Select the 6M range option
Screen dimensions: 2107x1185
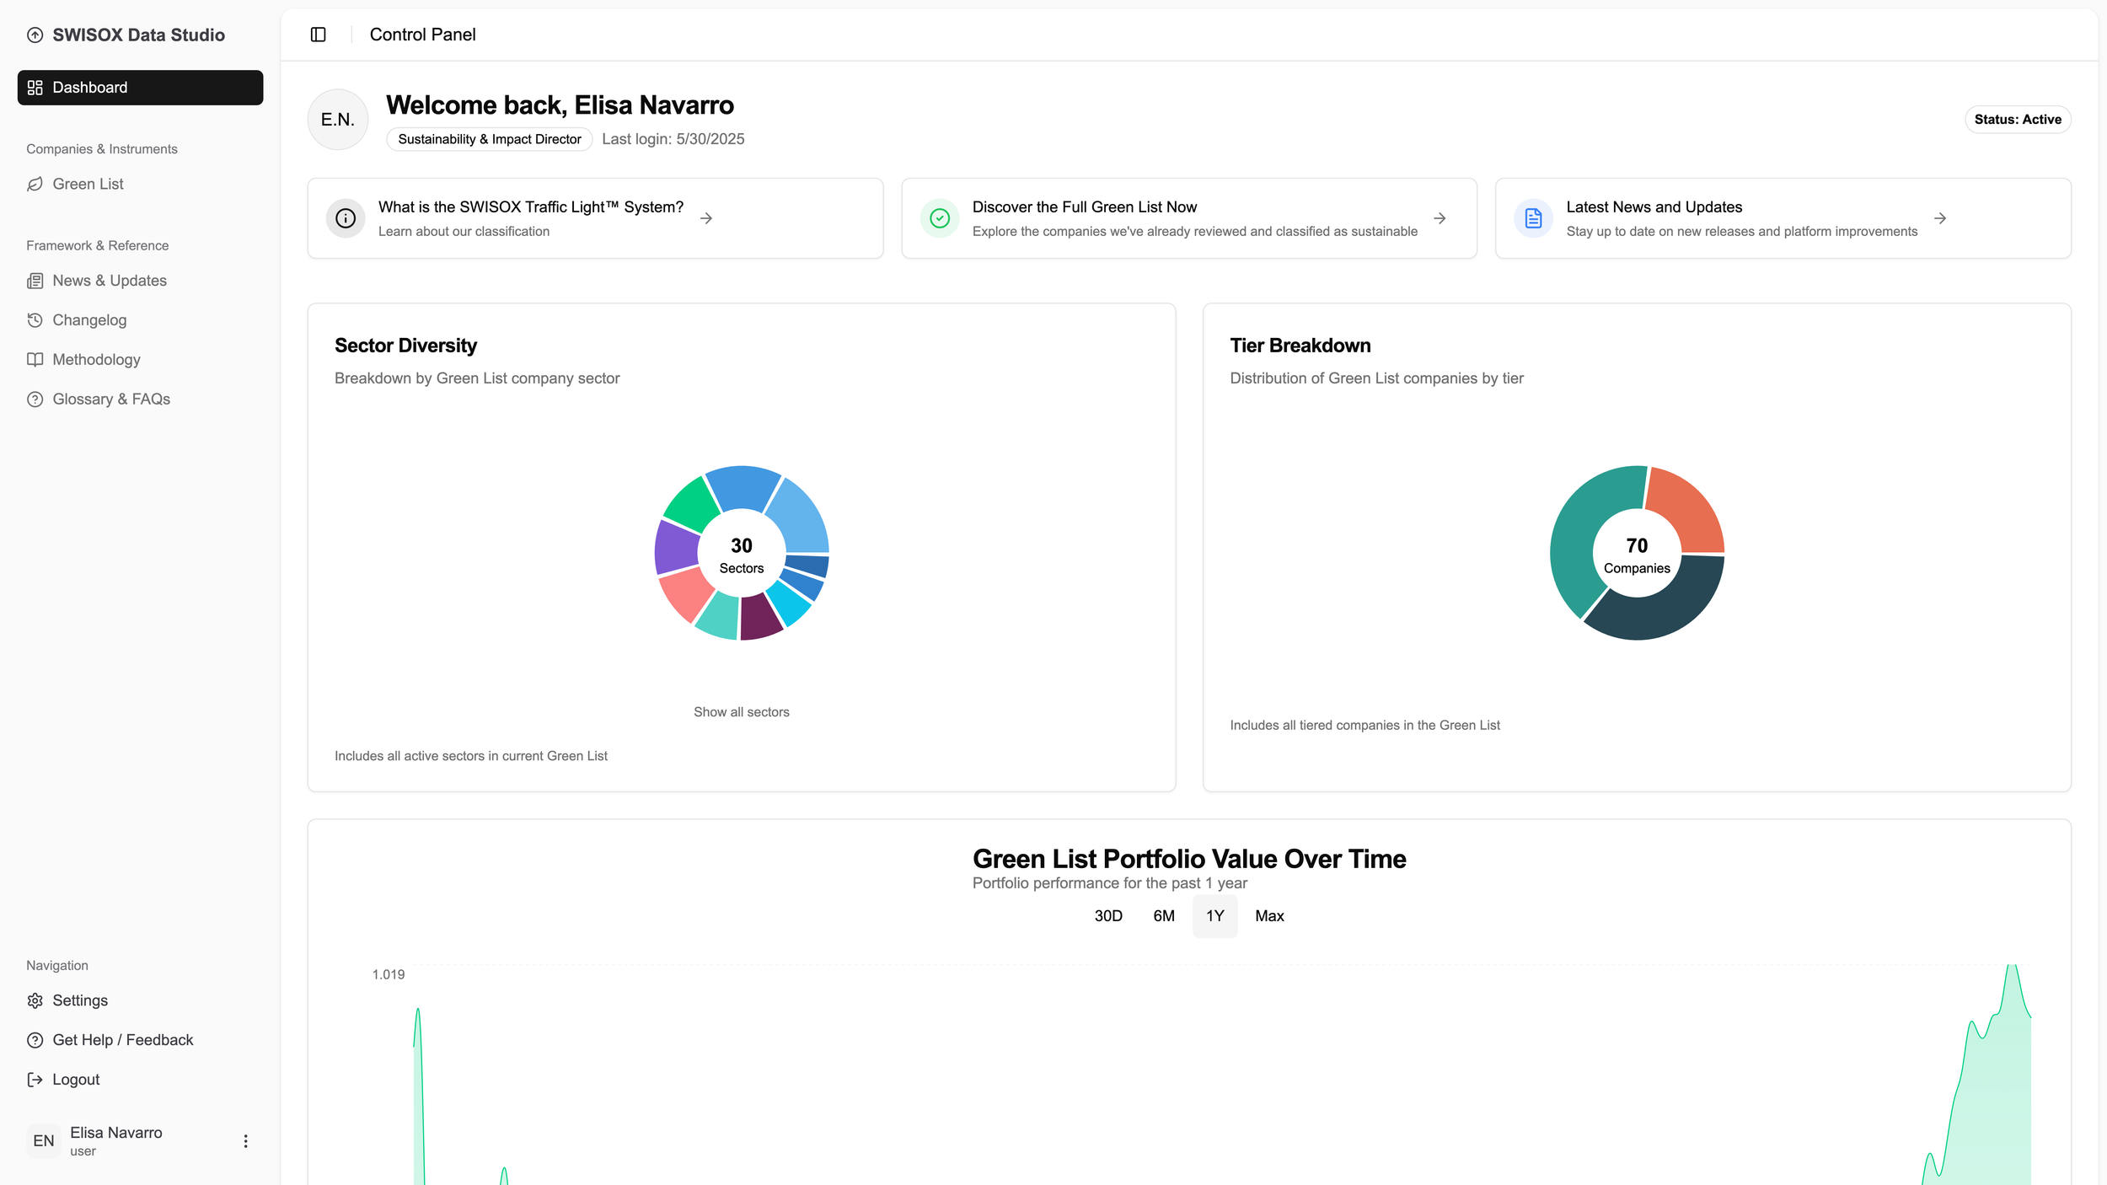click(x=1163, y=916)
